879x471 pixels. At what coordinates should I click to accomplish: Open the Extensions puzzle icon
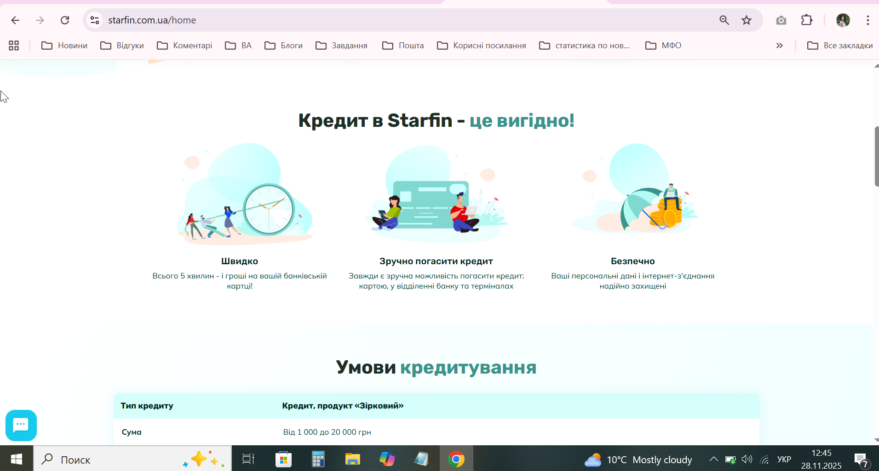[807, 20]
